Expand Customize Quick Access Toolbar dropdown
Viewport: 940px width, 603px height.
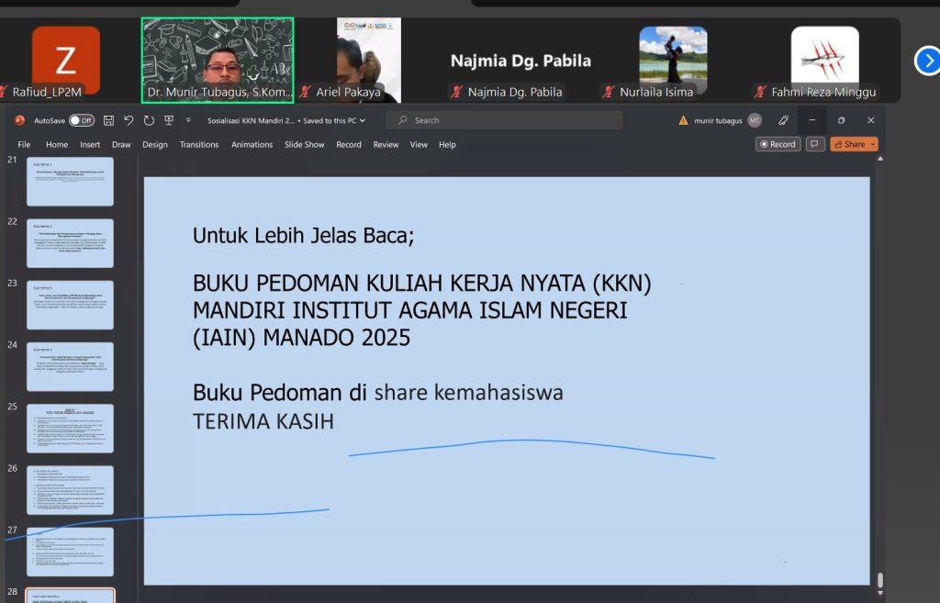(x=188, y=120)
